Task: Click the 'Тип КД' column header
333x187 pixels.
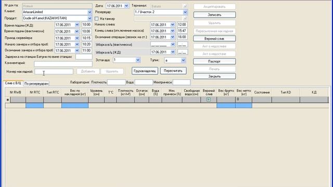Action: click(x=286, y=92)
